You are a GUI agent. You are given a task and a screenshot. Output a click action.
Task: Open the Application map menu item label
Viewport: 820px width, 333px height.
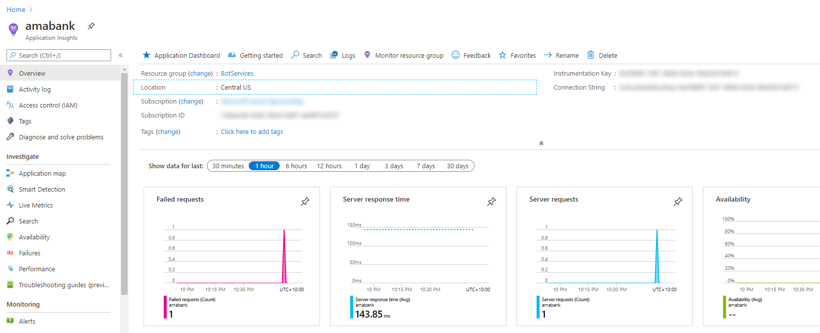[42, 173]
